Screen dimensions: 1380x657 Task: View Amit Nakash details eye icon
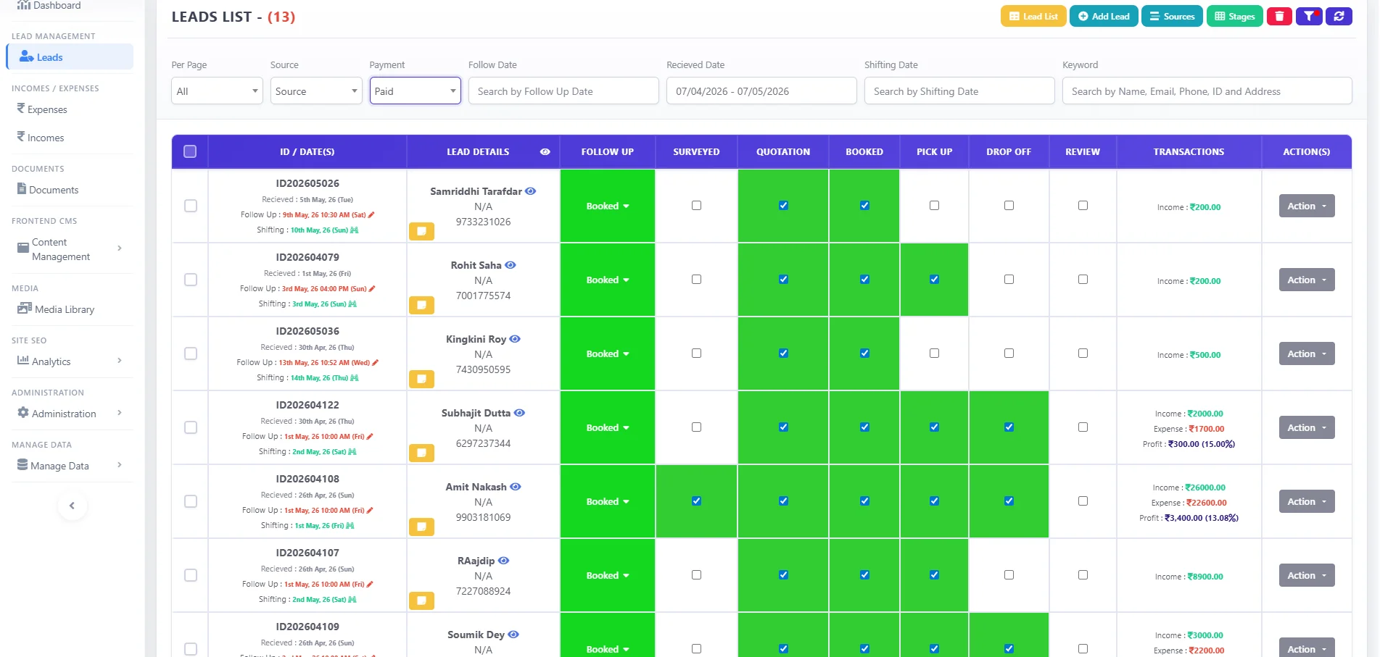[x=516, y=487]
